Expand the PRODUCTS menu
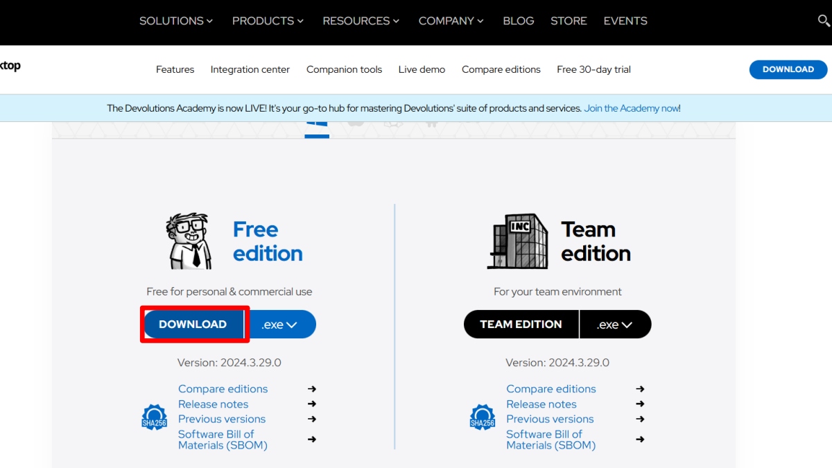Viewport: 832px width, 468px height. pyautogui.click(x=268, y=21)
